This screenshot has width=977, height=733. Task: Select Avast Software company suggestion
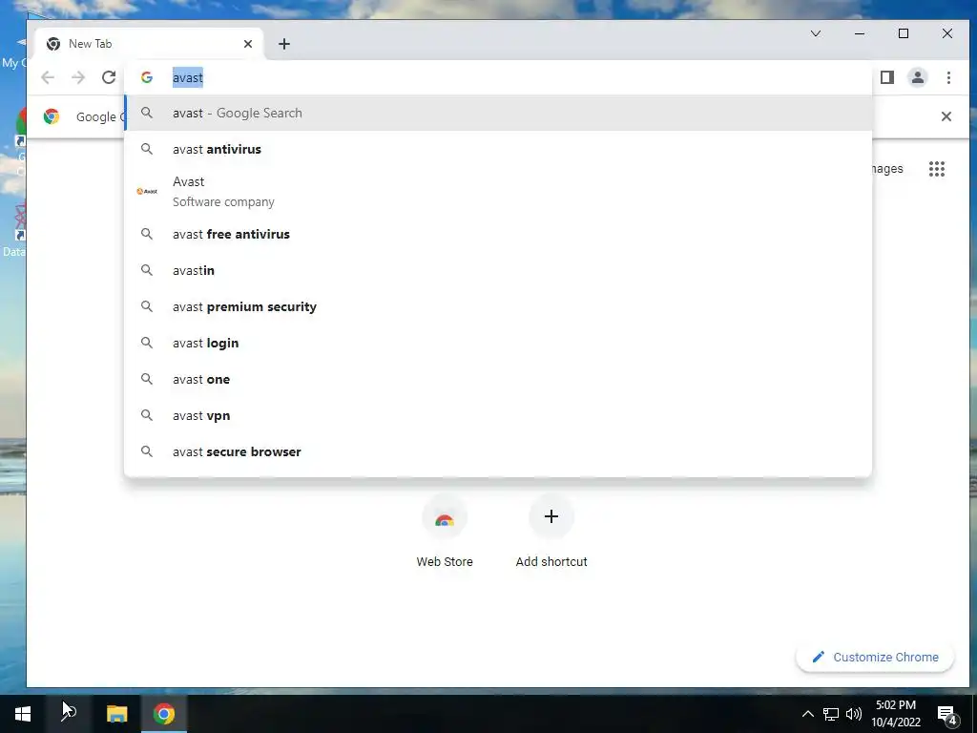498,191
